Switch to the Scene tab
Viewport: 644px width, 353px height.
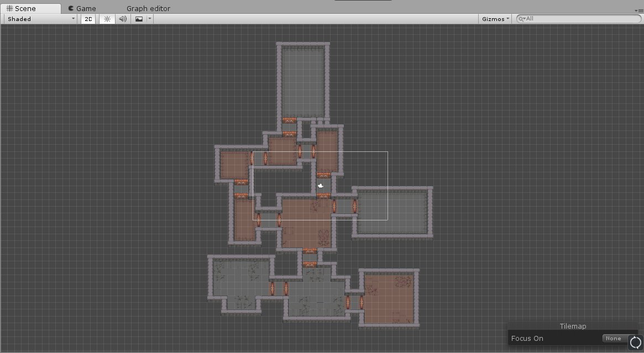30,9
